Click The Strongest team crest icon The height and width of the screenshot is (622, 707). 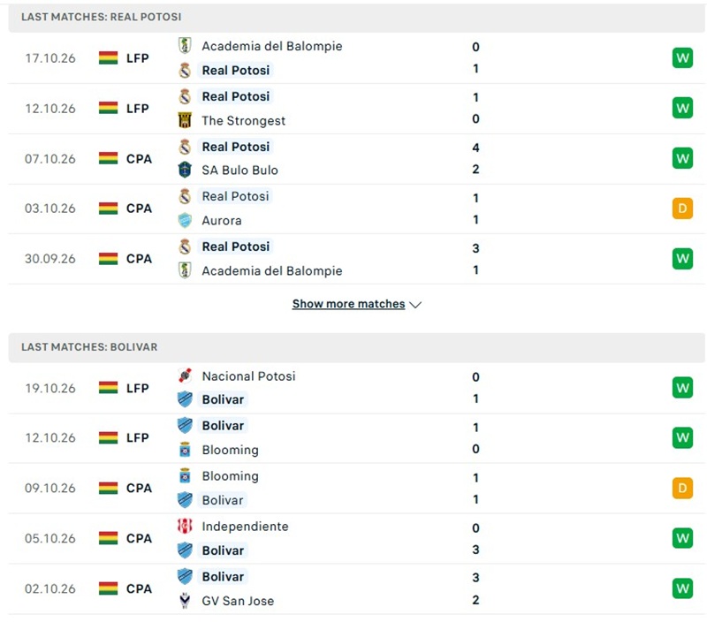185,120
